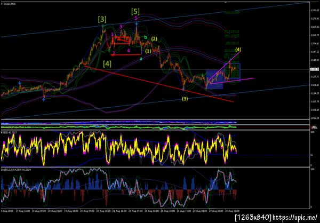Select the magenta 5 sub-wave label
Viewport: 320px width, 223px height.
point(136,18)
